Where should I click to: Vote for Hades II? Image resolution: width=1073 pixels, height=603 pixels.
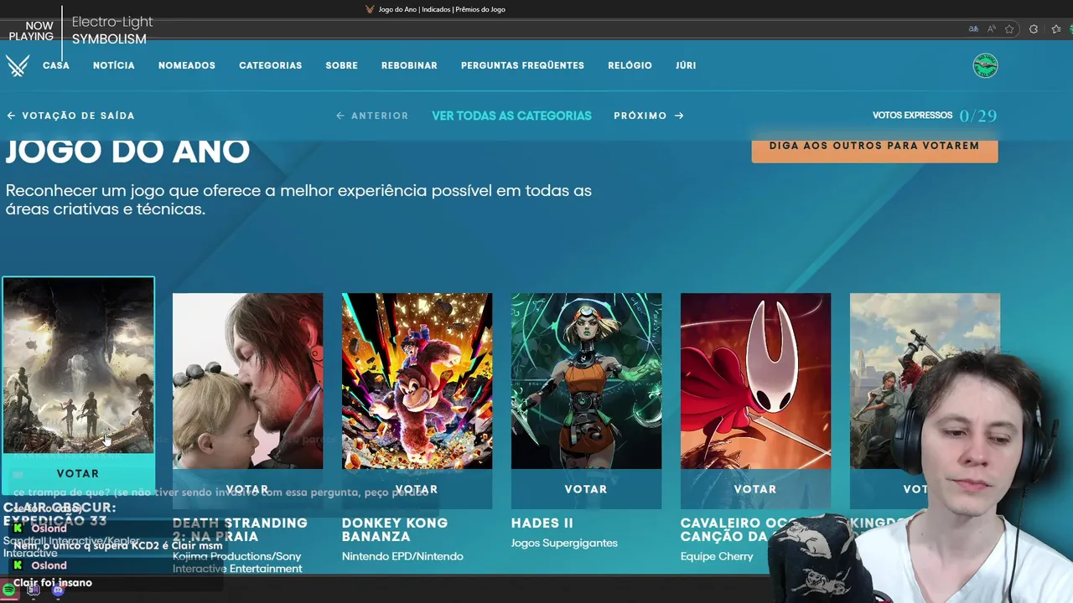coord(586,489)
